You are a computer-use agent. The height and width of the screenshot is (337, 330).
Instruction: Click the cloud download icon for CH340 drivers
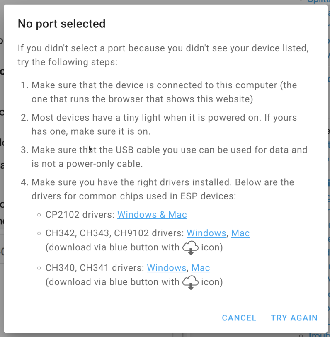pyautogui.click(x=190, y=283)
